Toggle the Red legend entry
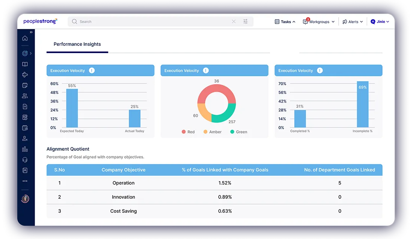Viewport: 413px width, 239px height. [x=188, y=132]
